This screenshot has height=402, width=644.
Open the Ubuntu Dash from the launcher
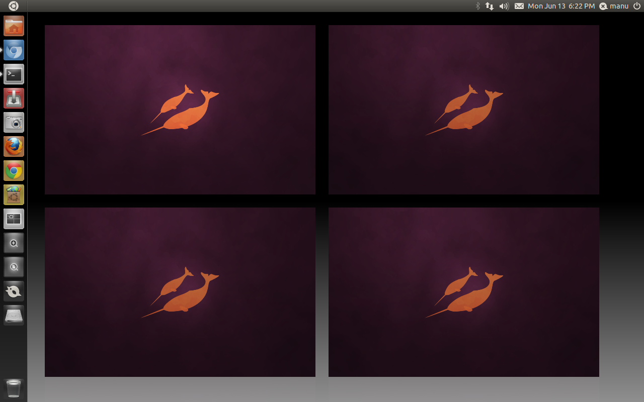tap(13, 6)
